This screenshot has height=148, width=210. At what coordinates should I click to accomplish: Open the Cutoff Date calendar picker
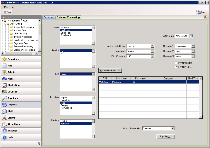coord(191,36)
